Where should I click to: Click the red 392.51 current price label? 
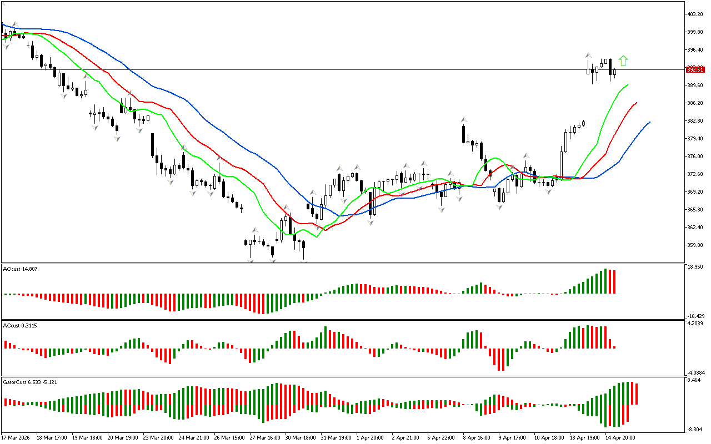click(x=695, y=69)
